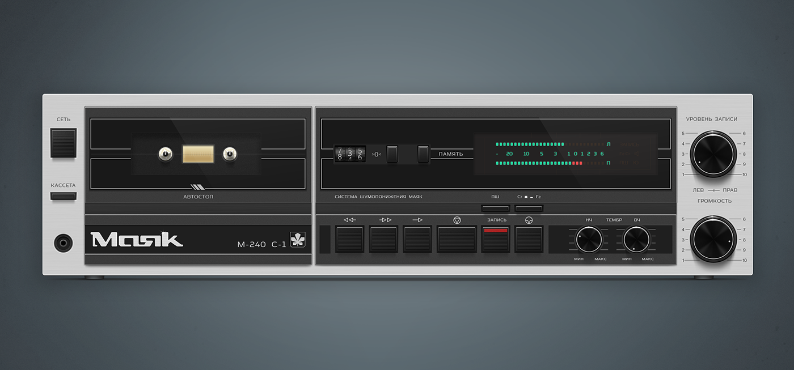Click the headphone jack socket
The image size is (794, 370).
coord(63,244)
